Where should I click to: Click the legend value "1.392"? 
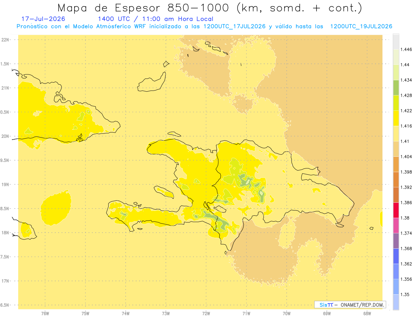pyautogui.click(x=407, y=187)
